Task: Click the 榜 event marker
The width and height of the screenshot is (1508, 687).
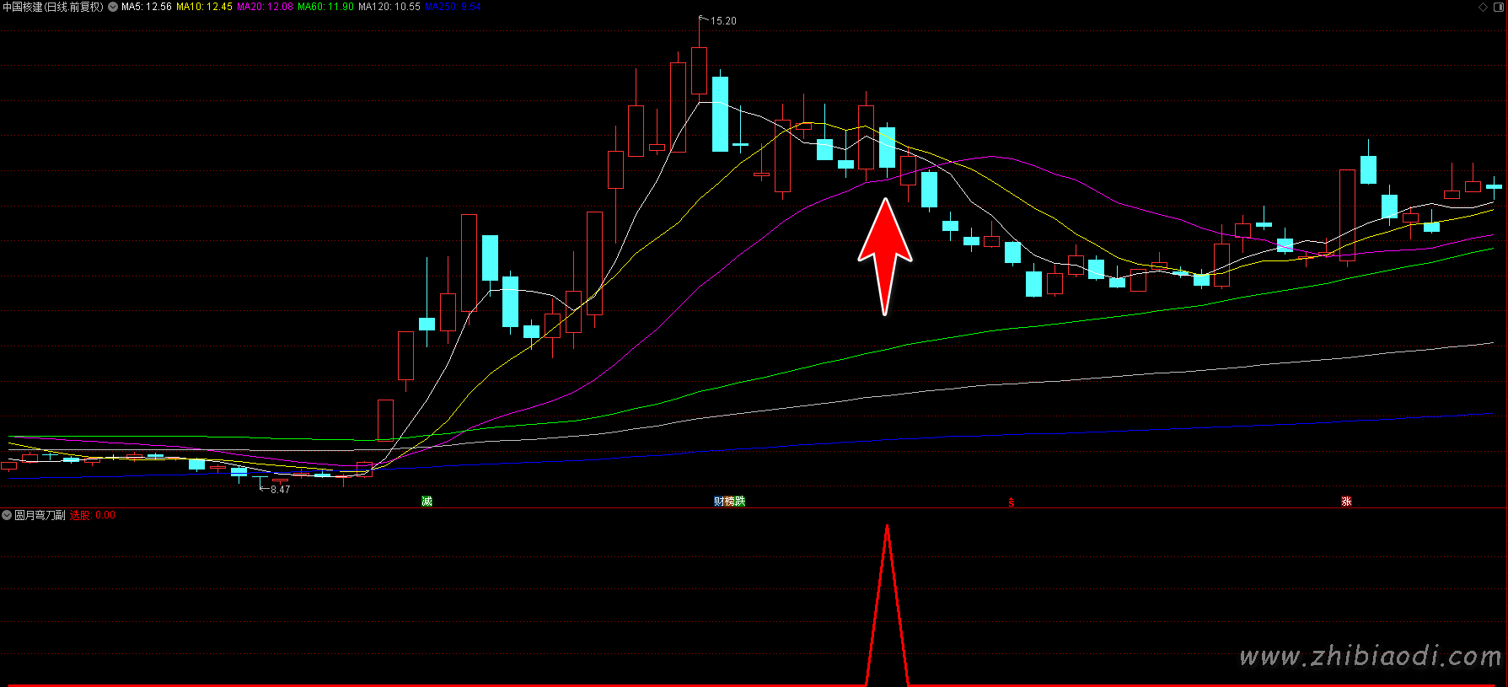Action: (x=730, y=502)
